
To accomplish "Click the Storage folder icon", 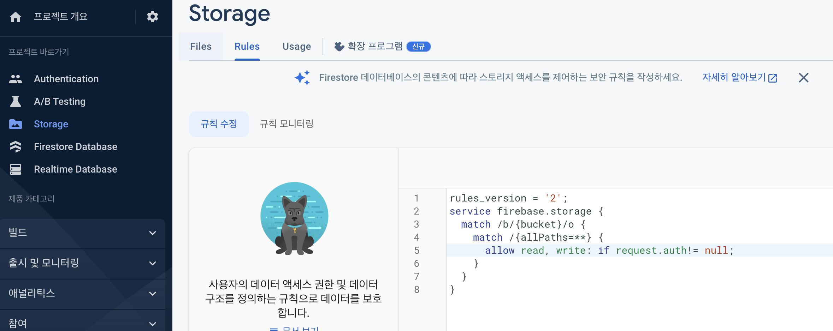I will pos(16,124).
